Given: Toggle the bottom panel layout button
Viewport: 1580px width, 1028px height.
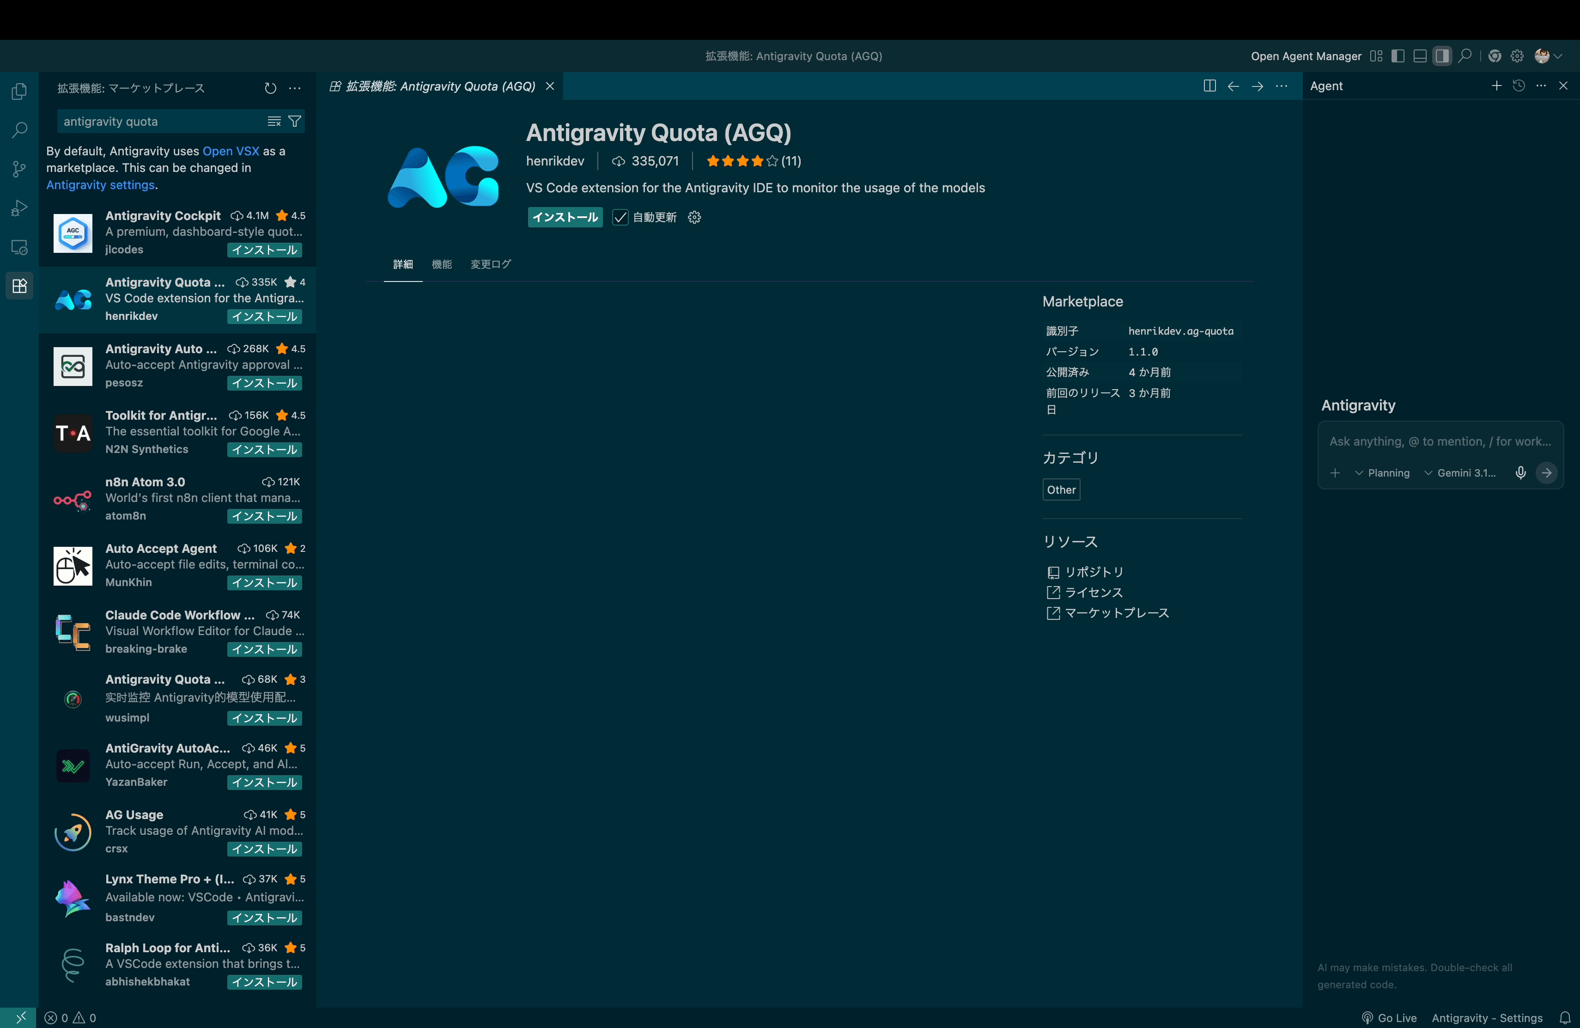Looking at the screenshot, I should [1420, 56].
